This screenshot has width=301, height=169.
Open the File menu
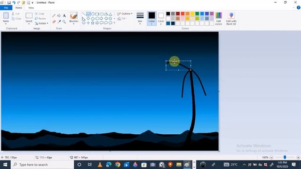coord(6,8)
